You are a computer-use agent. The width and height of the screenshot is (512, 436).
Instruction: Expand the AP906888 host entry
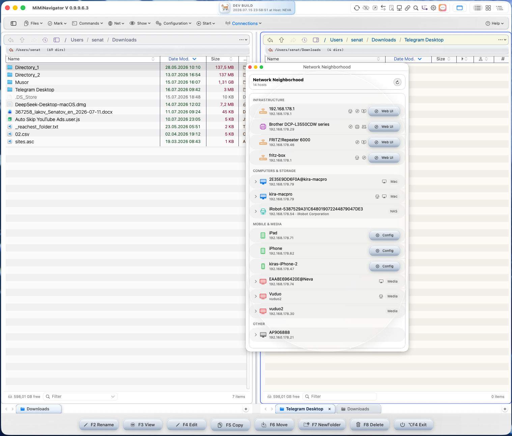pos(256,335)
